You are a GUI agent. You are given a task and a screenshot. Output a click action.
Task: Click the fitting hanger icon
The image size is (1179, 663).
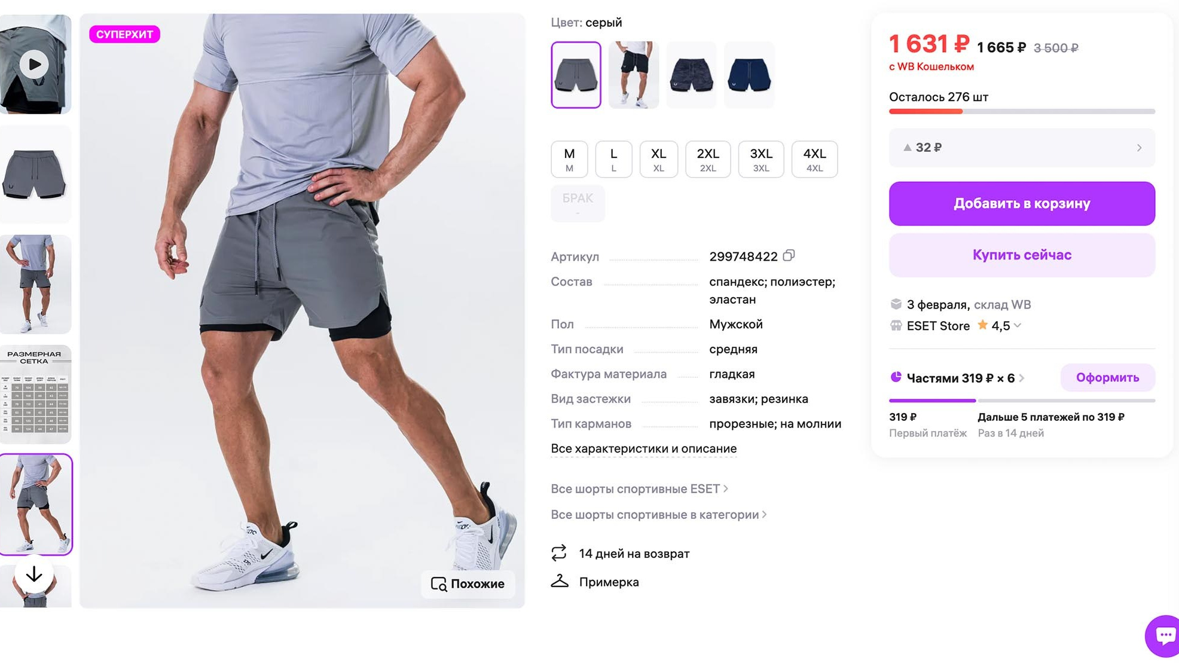(560, 581)
